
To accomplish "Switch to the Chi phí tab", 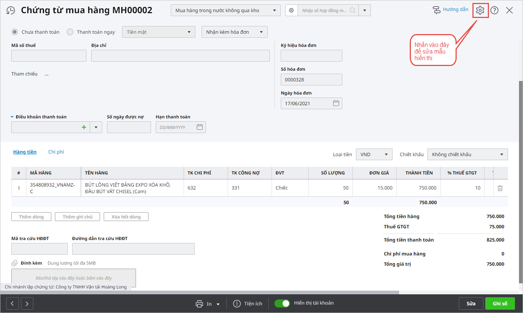I will pos(56,152).
